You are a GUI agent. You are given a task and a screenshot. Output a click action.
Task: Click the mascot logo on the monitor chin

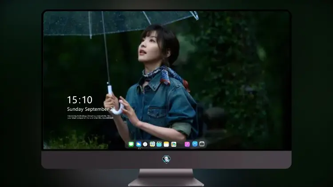[x=166, y=160]
